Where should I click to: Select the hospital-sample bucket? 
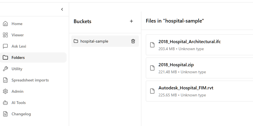pyautogui.click(x=94, y=41)
